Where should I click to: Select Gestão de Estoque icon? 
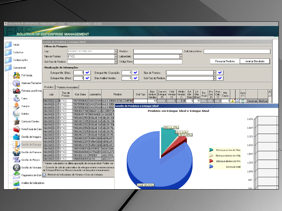(17, 145)
